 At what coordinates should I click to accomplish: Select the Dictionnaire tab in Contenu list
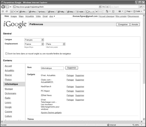click(x=11, y=94)
